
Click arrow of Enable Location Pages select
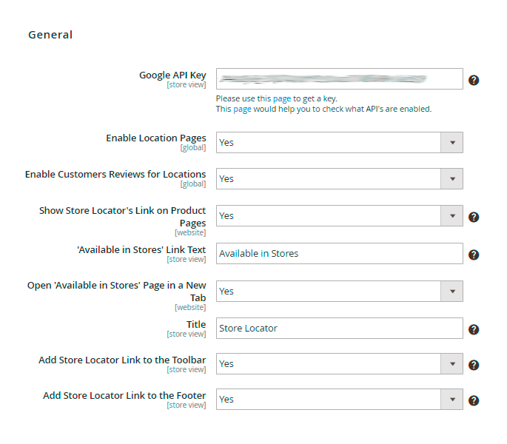(451, 143)
